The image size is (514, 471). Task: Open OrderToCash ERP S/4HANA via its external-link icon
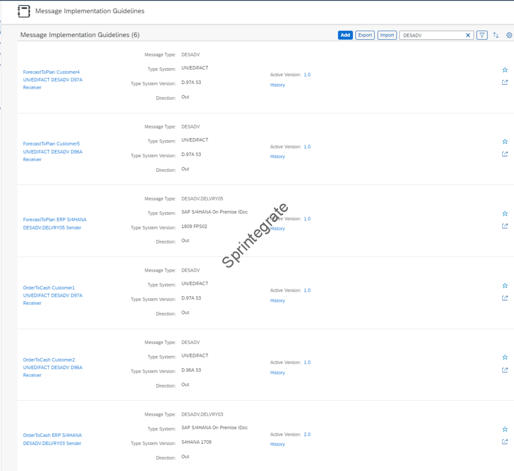pyautogui.click(x=504, y=442)
